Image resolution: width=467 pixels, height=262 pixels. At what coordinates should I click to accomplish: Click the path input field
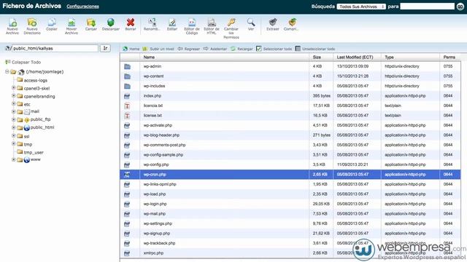(55, 48)
